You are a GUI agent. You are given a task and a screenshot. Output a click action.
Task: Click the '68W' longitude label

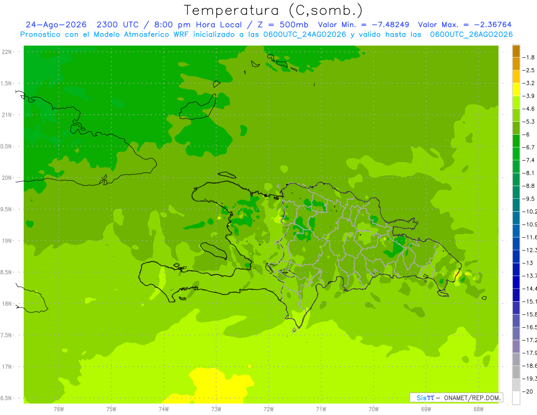point(478,409)
